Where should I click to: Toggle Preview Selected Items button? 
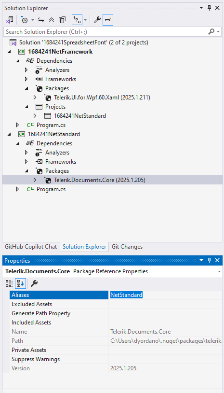coord(108,20)
